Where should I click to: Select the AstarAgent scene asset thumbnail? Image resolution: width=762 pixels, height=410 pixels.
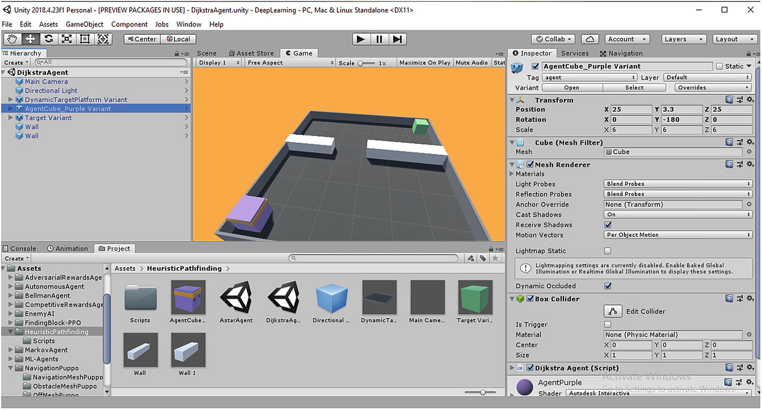pos(236,298)
